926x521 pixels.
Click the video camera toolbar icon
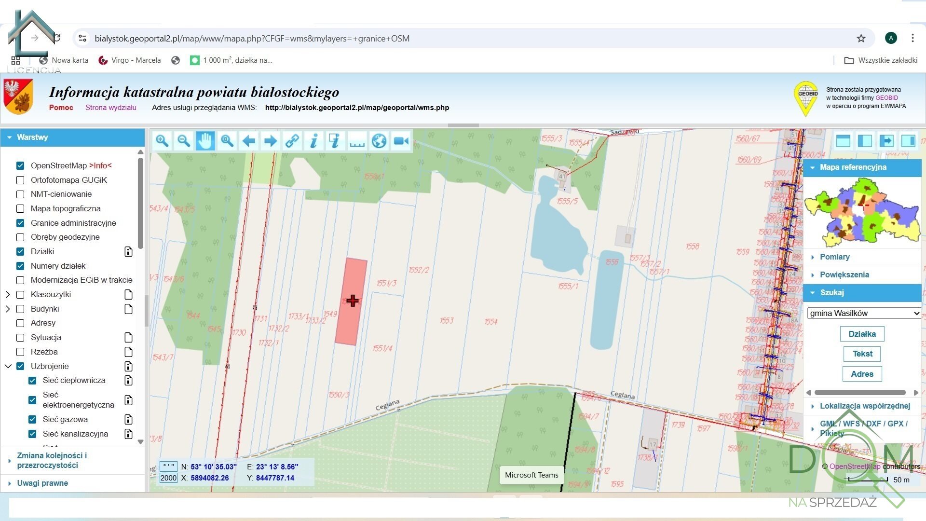401,141
